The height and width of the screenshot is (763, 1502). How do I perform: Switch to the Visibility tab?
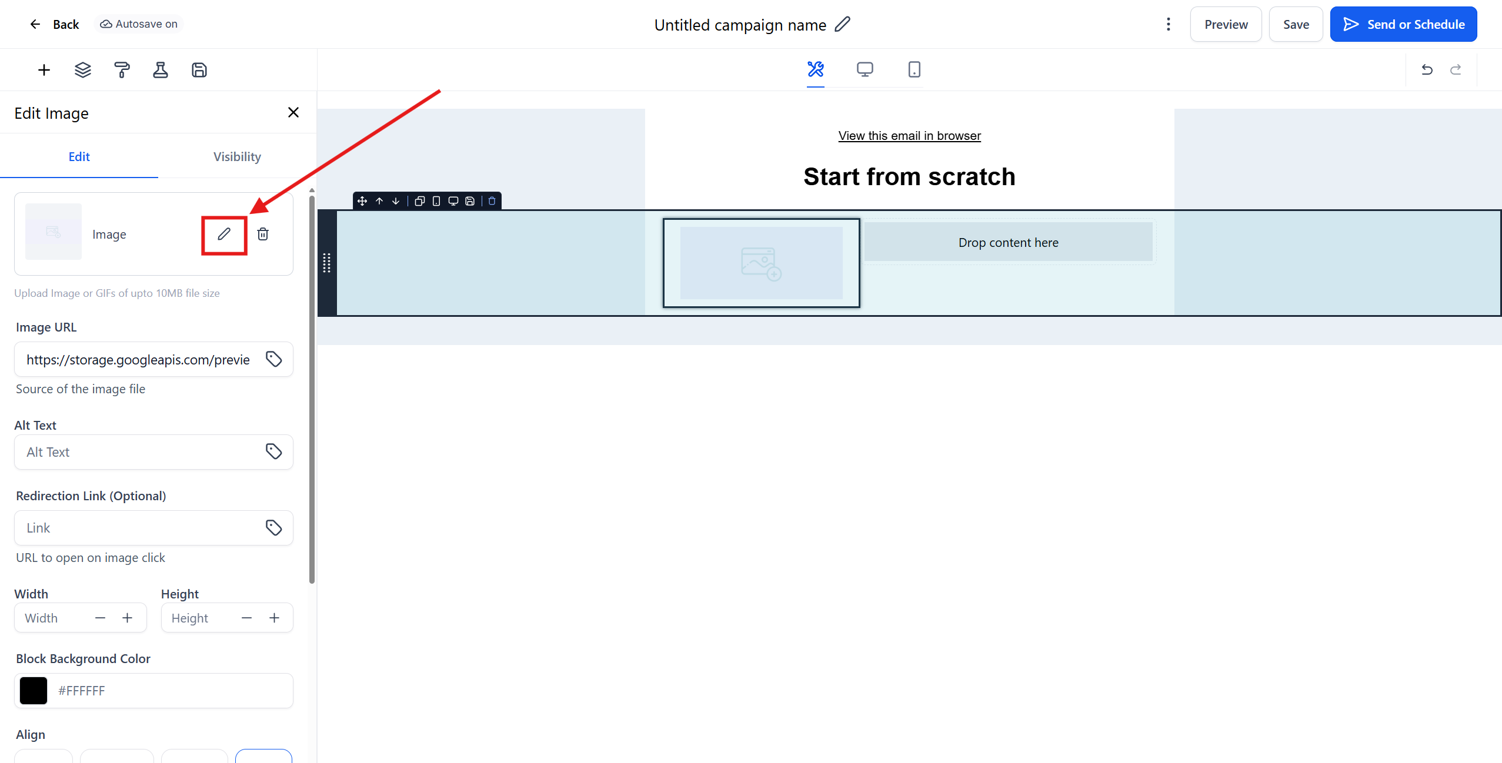coord(237,156)
